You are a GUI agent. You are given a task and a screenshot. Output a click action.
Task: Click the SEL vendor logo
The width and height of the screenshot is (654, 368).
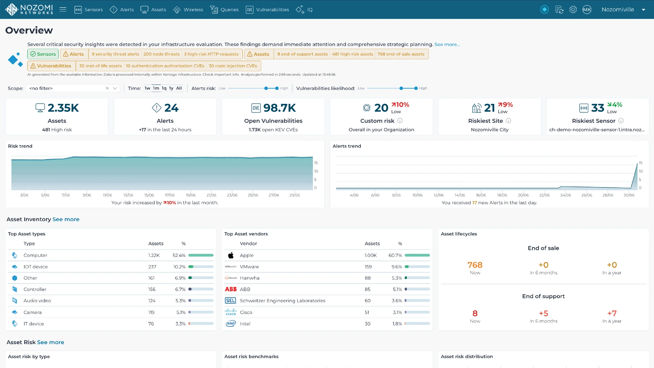click(231, 301)
